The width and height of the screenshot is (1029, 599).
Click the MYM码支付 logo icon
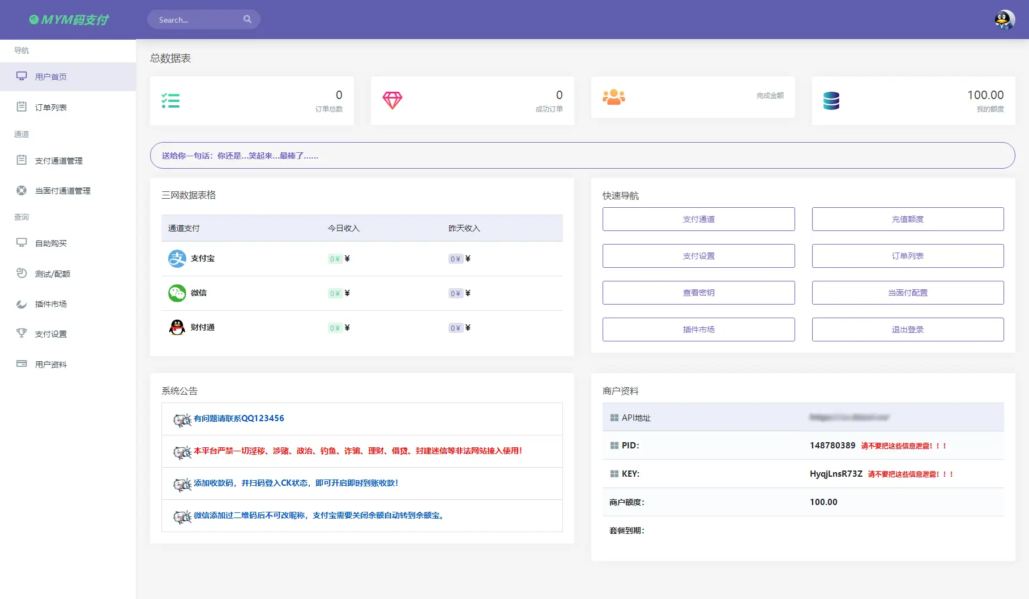pos(33,19)
